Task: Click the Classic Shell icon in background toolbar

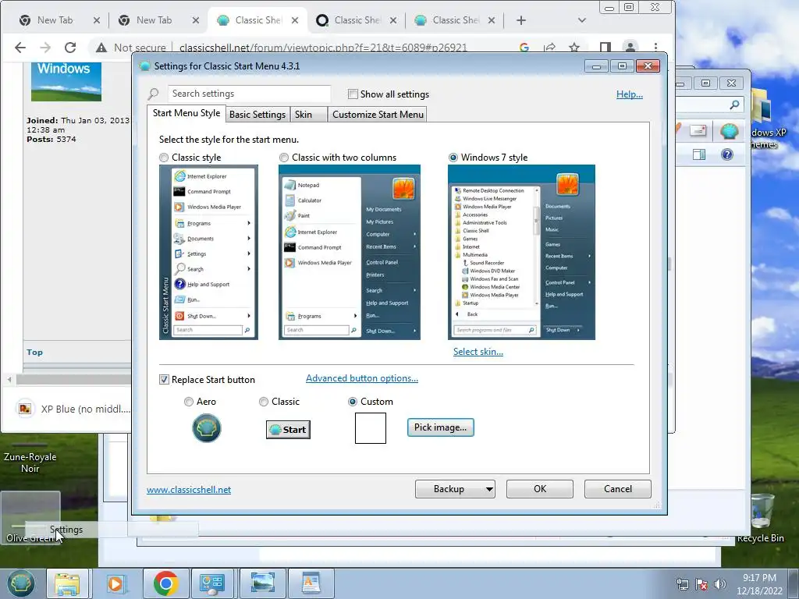Action: pyautogui.click(x=730, y=131)
